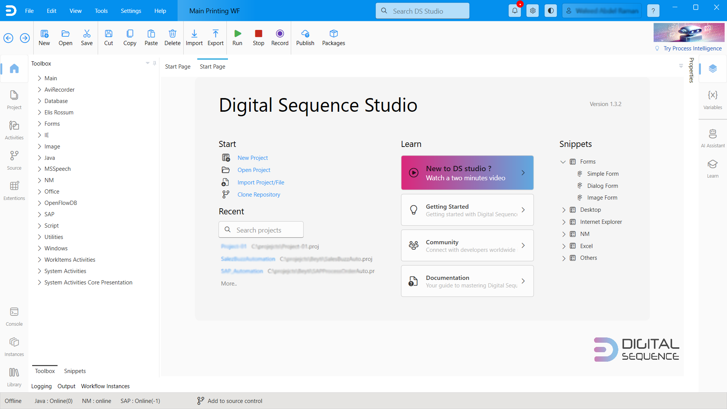Click the Cut toolbar icon
The width and height of the screenshot is (727, 409).
coord(109,37)
